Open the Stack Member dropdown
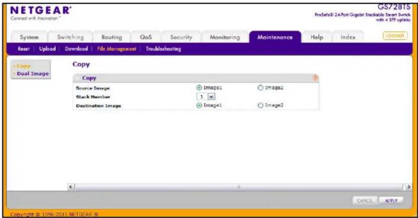This screenshot has width=418, height=218. point(206,96)
